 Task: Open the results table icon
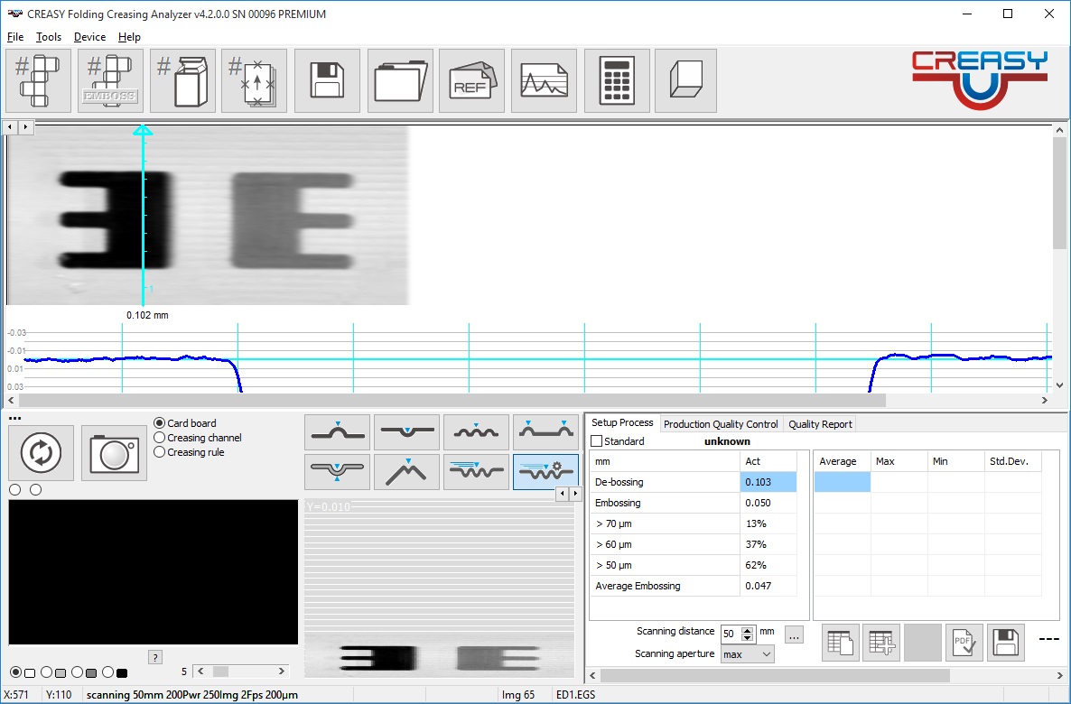(840, 643)
